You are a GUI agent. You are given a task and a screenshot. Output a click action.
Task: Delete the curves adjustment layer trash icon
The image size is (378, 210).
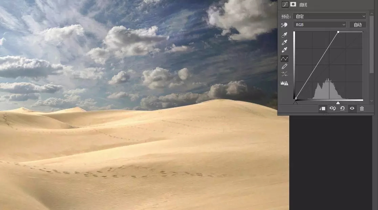pos(362,109)
